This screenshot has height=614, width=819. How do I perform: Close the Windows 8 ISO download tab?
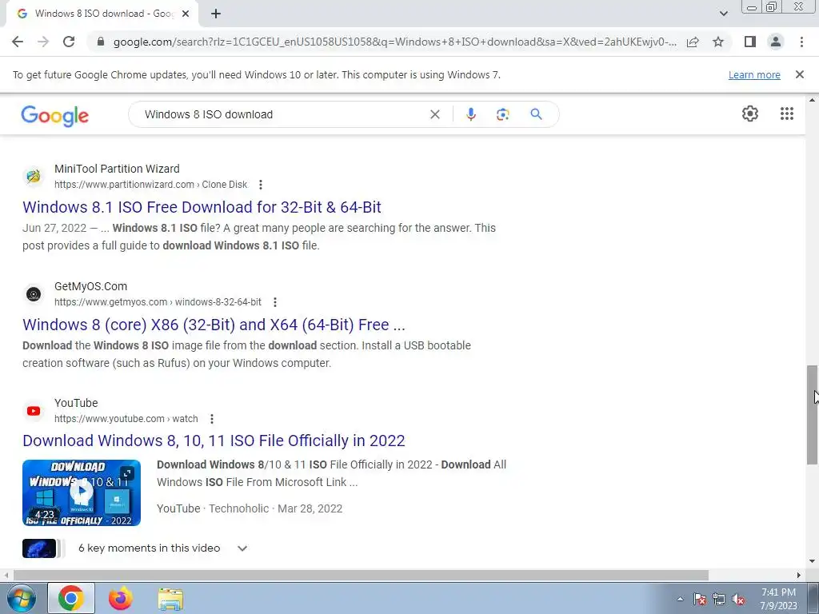pyautogui.click(x=186, y=14)
